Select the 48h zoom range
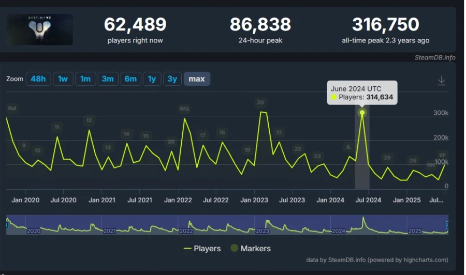 tap(38, 79)
